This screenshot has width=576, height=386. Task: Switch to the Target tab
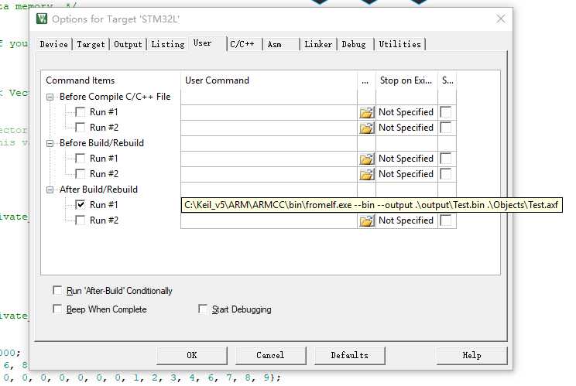(x=91, y=44)
